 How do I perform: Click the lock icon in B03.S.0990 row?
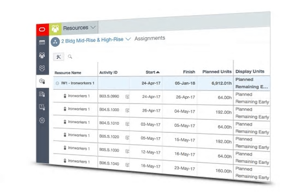click(x=65, y=96)
